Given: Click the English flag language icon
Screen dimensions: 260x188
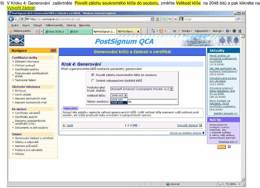Looking at the screenshot, I should point(53,50).
